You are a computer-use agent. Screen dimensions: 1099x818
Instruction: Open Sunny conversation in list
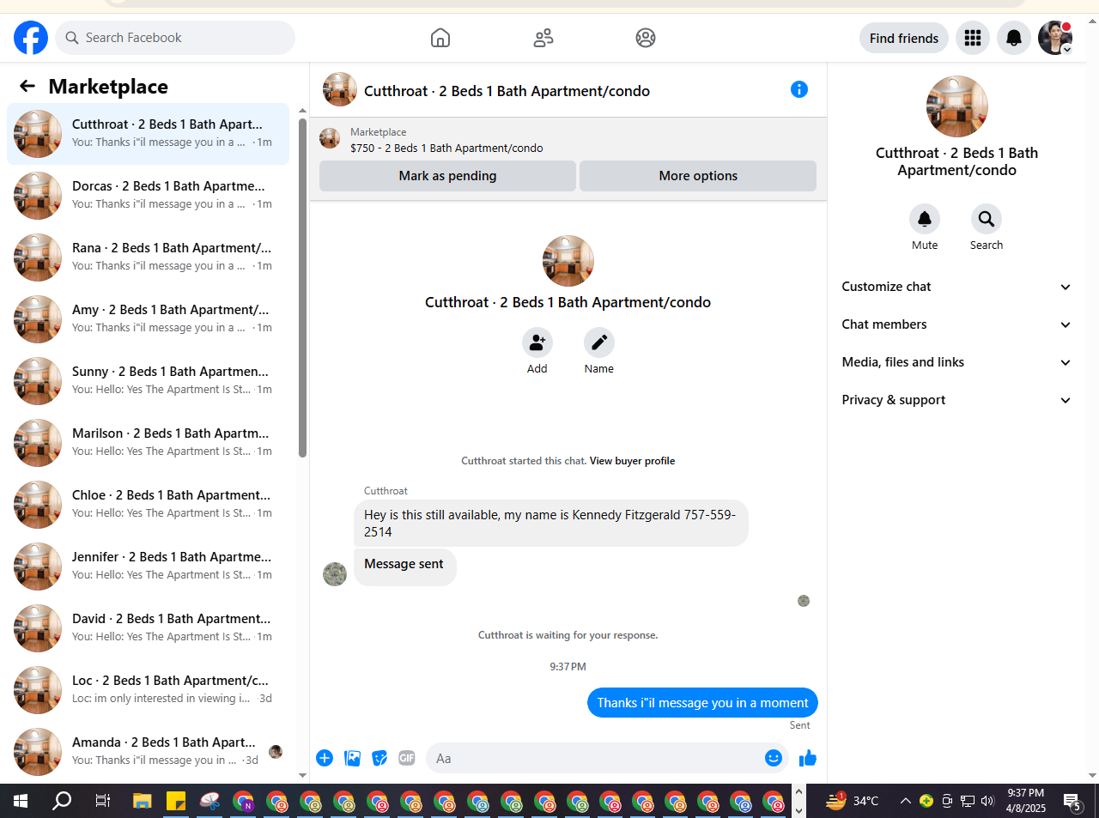[x=148, y=381]
